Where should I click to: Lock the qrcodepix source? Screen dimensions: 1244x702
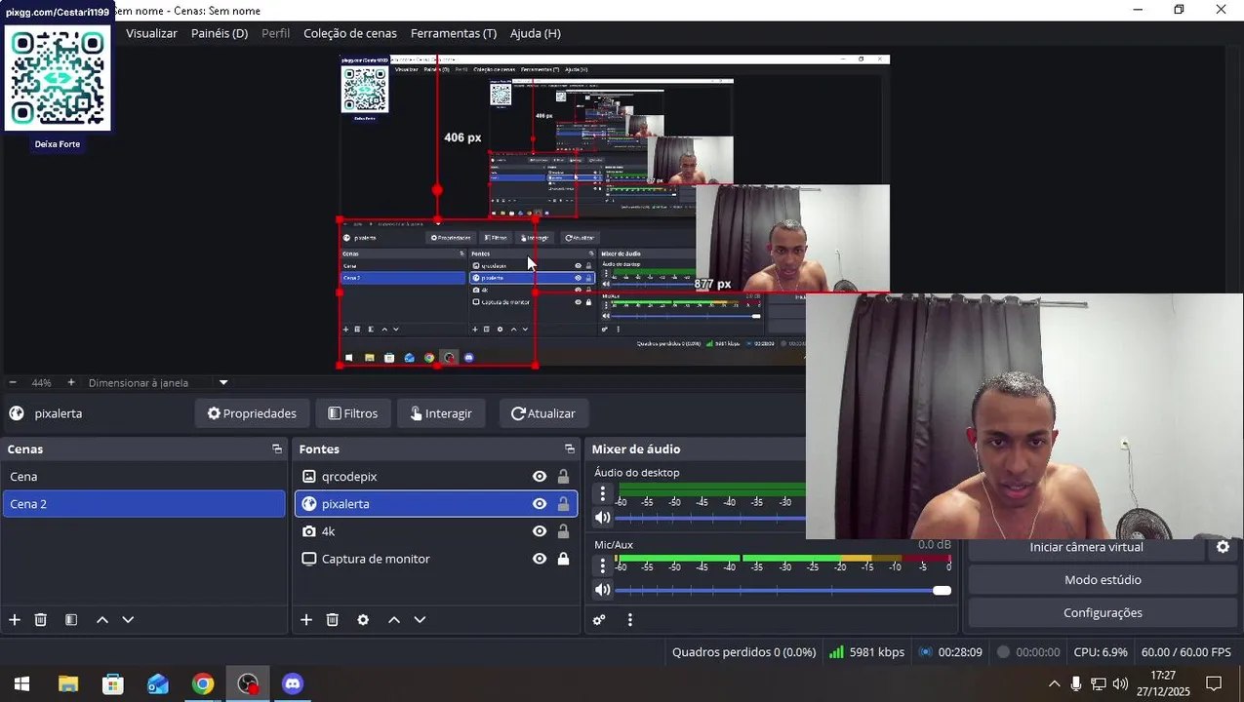point(563,477)
